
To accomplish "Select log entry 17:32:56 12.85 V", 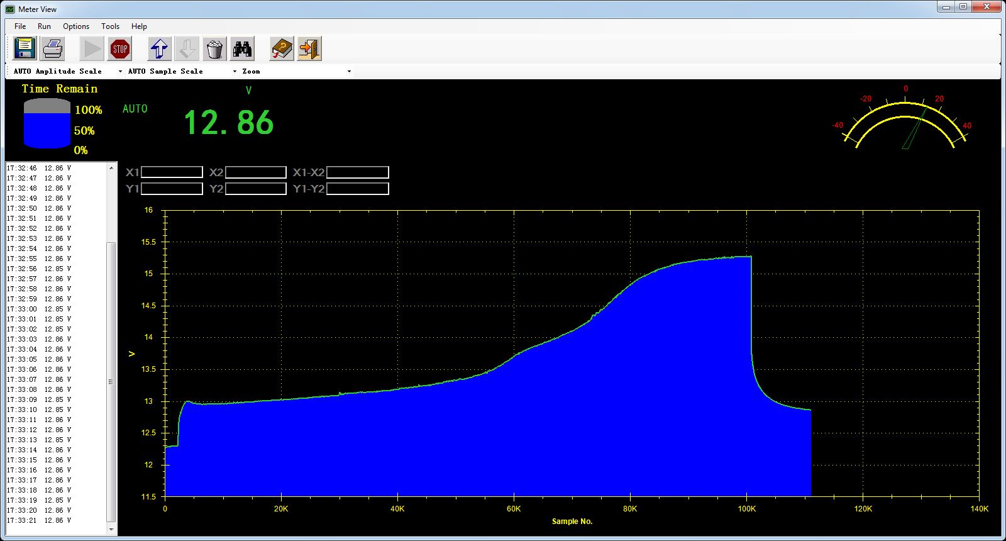I will pyautogui.click(x=39, y=269).
